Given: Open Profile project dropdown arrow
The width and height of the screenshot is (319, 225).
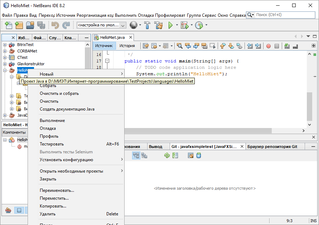Looking at the screenshot, I should pos(206,25).
